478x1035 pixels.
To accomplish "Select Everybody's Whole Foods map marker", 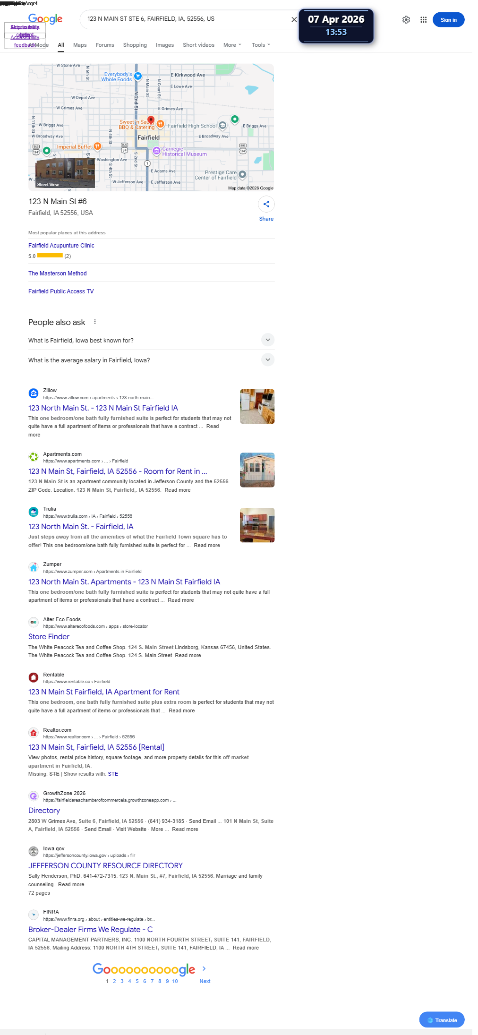I will coord(138,76).
